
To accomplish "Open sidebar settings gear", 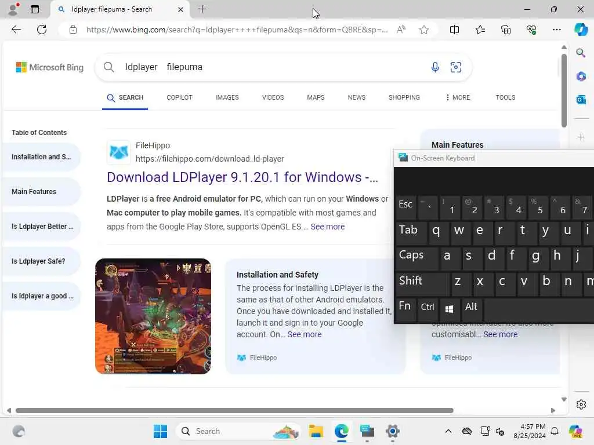I will point(581,404).
